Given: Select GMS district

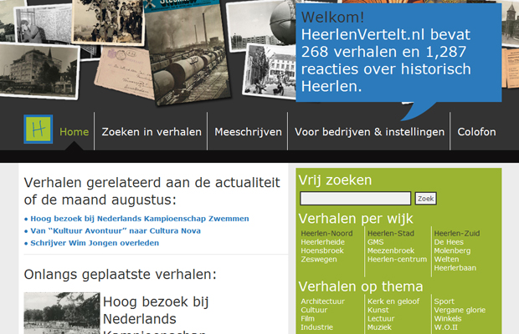Looking at the screenshot, I should click(x=375, y=242).
